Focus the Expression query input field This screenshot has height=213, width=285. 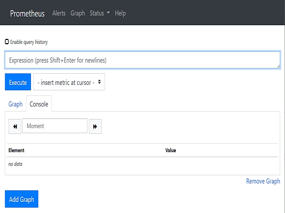[142, 60]
